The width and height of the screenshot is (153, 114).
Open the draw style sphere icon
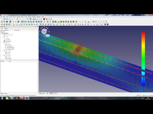[x=7, y=22]
